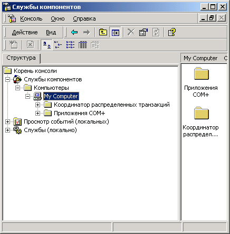Open the Действие menu
Screen dimensions: 230x234
tap(25, 32)
